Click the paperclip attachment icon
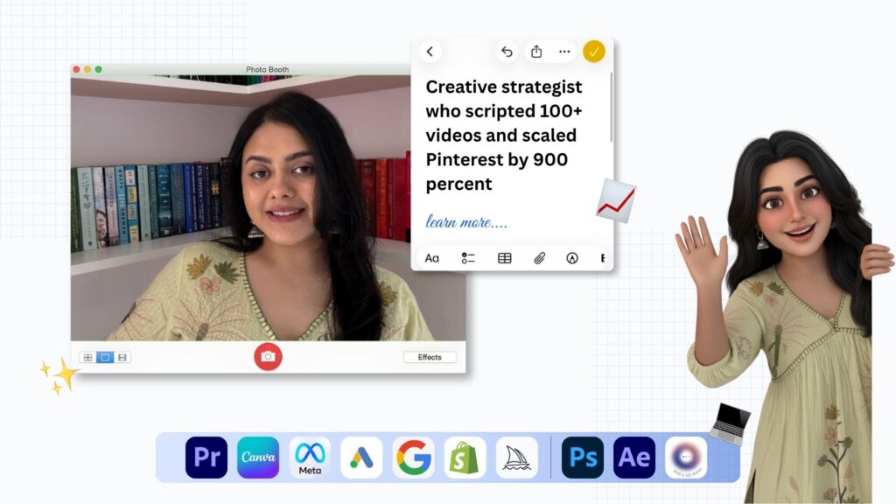 (x=540, y=258)
